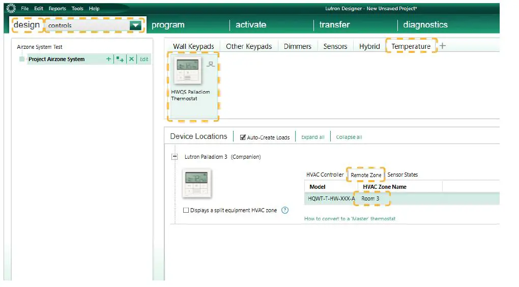Click the Airzone System Test label

[x=39, y=47]
